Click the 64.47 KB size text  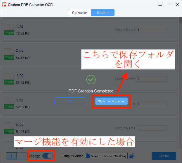pyautogui.click(x=23, y=58)
